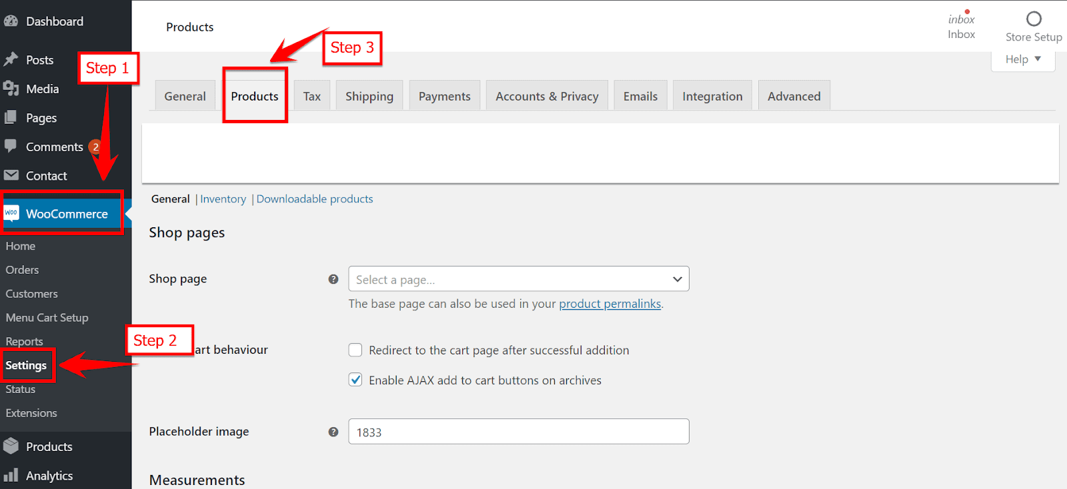1067x489 pixels.
Task: Click the Enable AJAX add to cart label
Action: [485, 380]
